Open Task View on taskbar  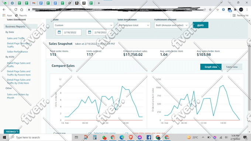coord(76,137)
